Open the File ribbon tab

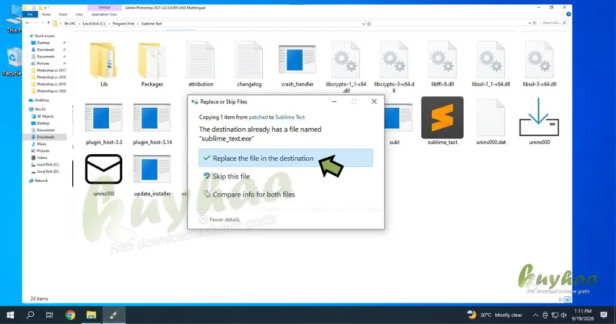[x=30, y=14]
